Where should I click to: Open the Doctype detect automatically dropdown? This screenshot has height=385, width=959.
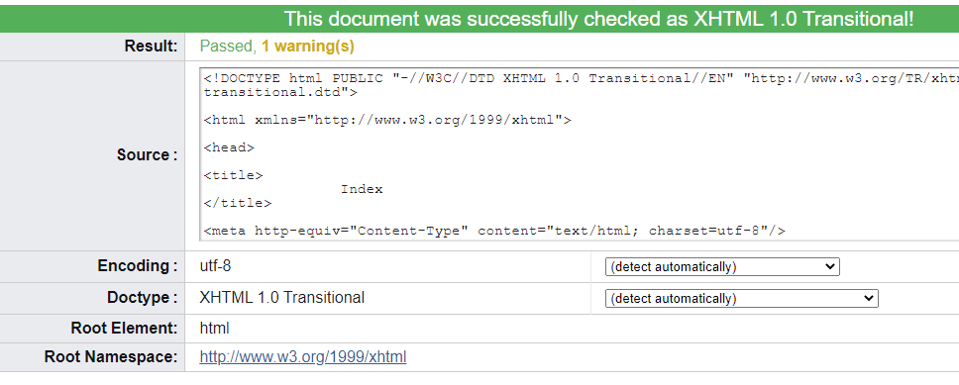[741, 298]
